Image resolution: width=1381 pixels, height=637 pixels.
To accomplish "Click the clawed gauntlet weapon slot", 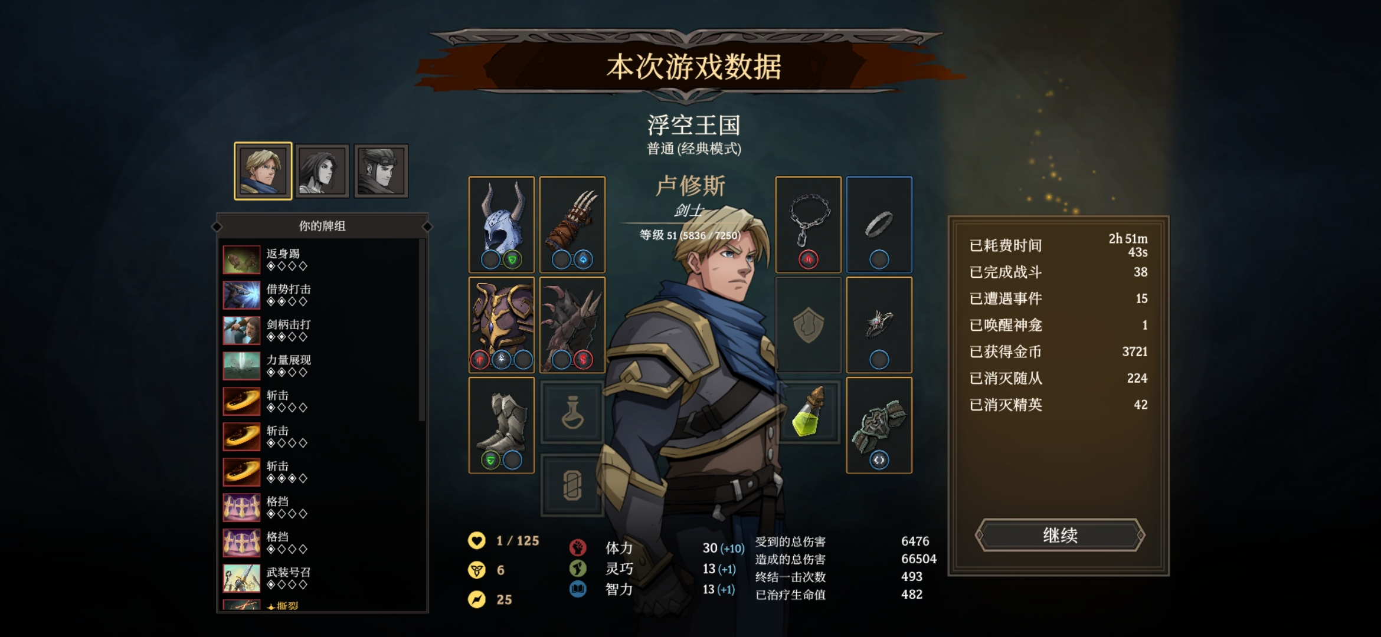I will pos(572,224).
